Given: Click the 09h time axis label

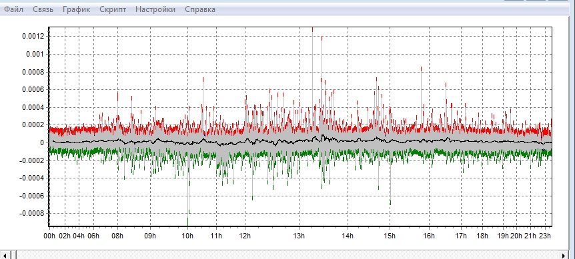Looking at the screenshot, I should 150,236.
